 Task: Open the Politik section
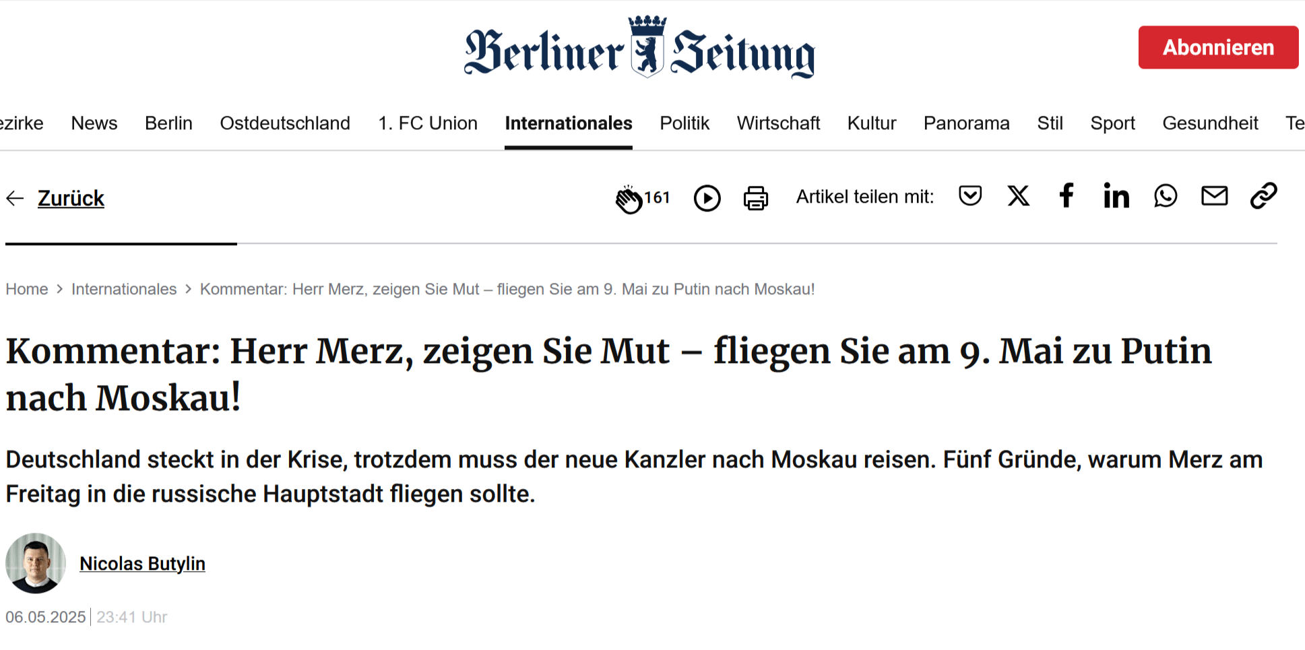[x=685, y=123]
